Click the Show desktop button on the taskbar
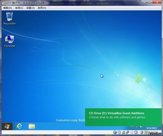The width and height of the screenshot is (163, 136). pyautogui.click(x=160, y=128)
